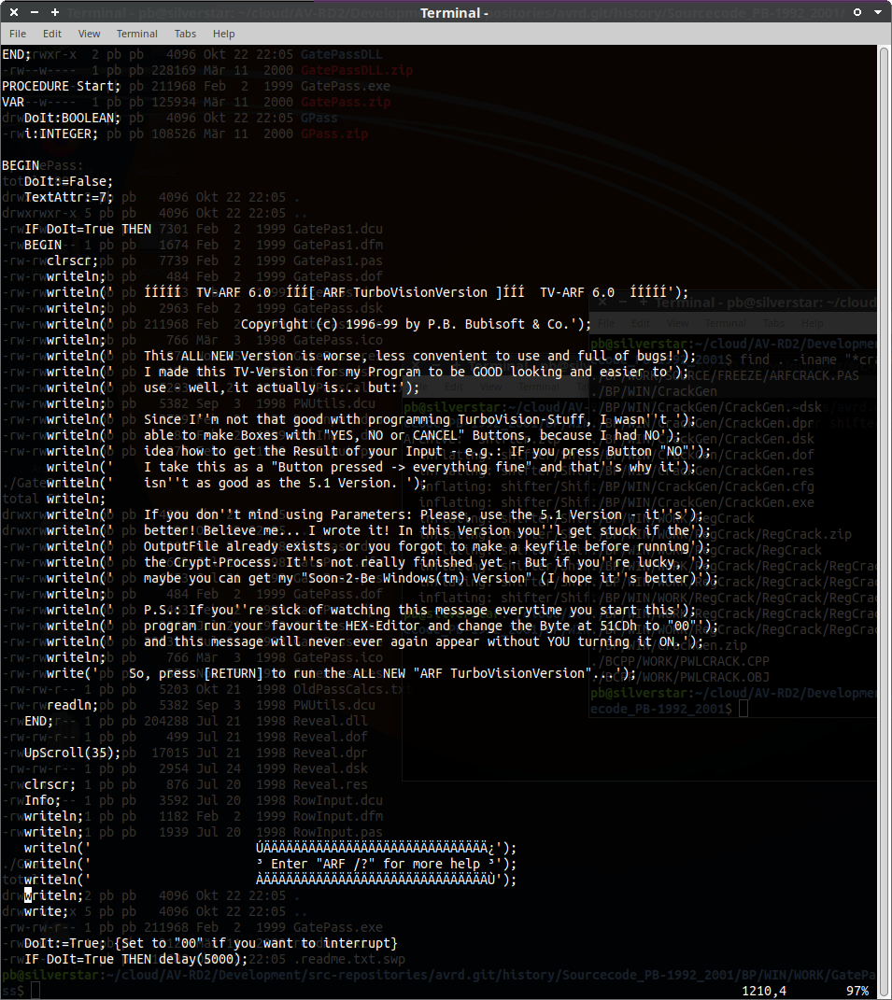Open the Terminal menu

[137, 34]
